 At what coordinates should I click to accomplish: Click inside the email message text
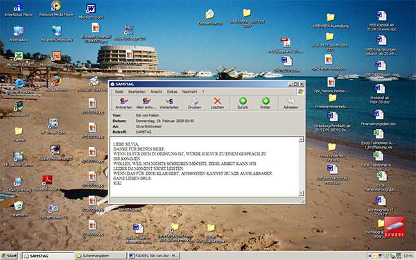pos(204,166)
